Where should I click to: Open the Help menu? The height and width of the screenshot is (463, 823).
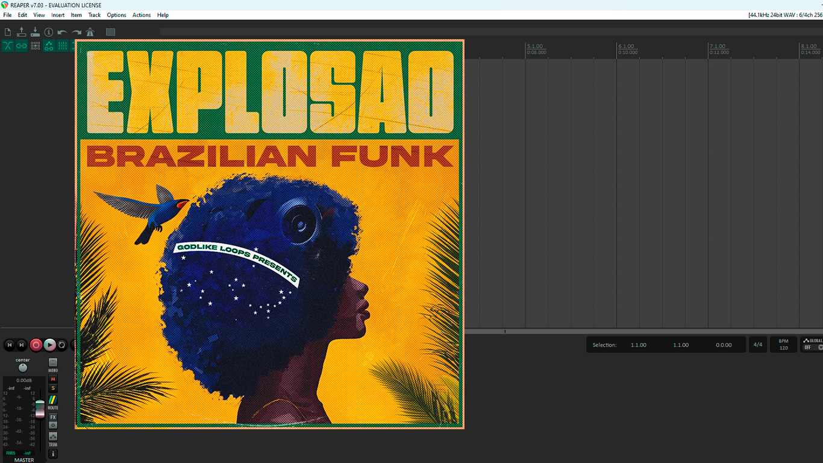[x=163, y=15]
